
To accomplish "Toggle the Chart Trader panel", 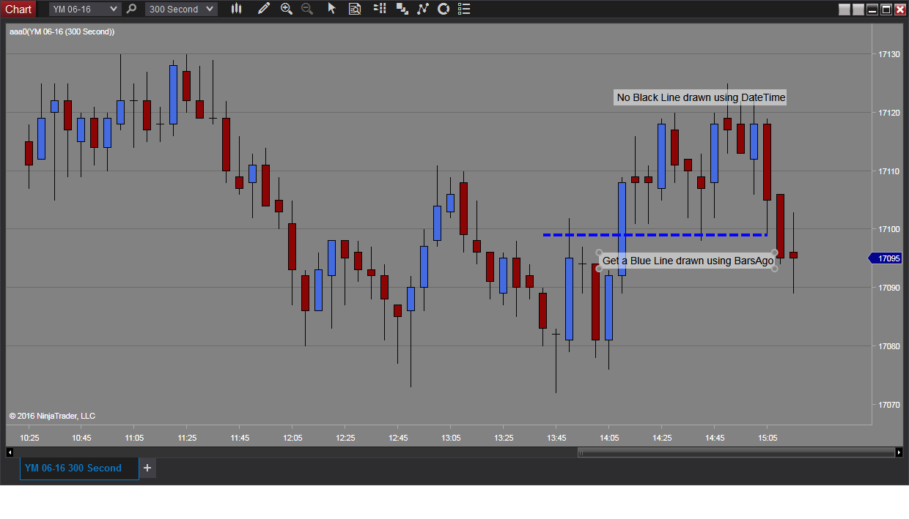I will pyautogui.click(x=380, y=9).
